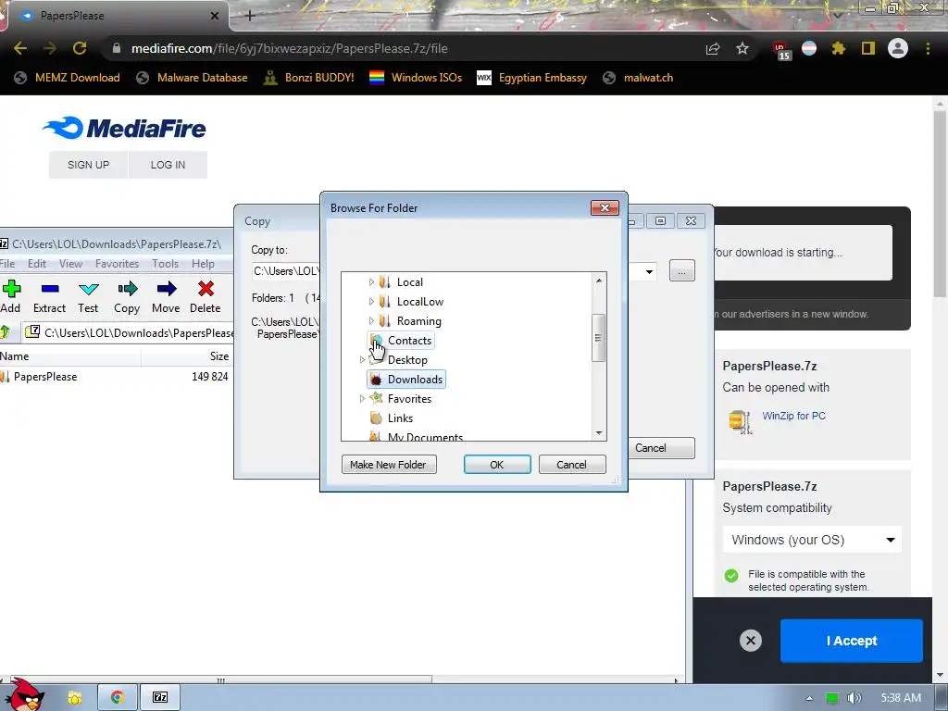Click Make New Folder button
This screenshot has width=948, height=711.
(x=389, y=465)
